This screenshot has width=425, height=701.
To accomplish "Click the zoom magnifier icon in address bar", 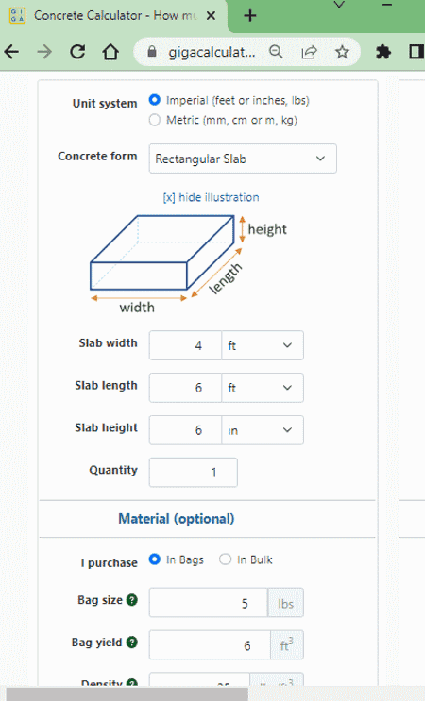I will pyautogui.click(x=276, y=52).
